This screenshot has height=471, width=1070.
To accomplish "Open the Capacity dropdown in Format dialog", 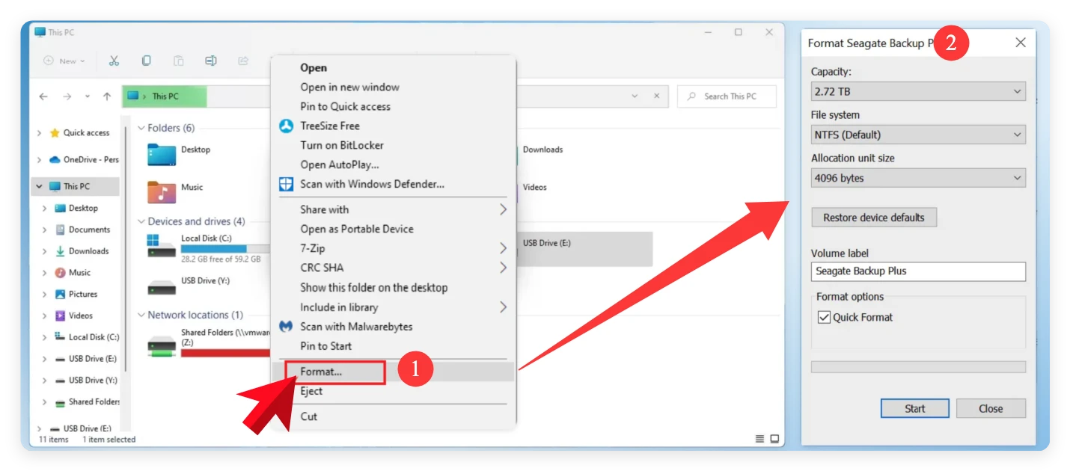I will coord(918,91).
